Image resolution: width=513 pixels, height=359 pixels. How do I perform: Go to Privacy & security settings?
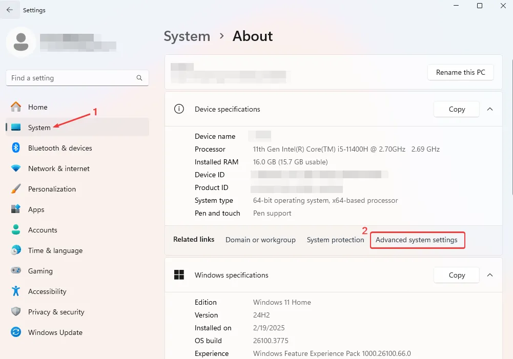coord(56,312)
